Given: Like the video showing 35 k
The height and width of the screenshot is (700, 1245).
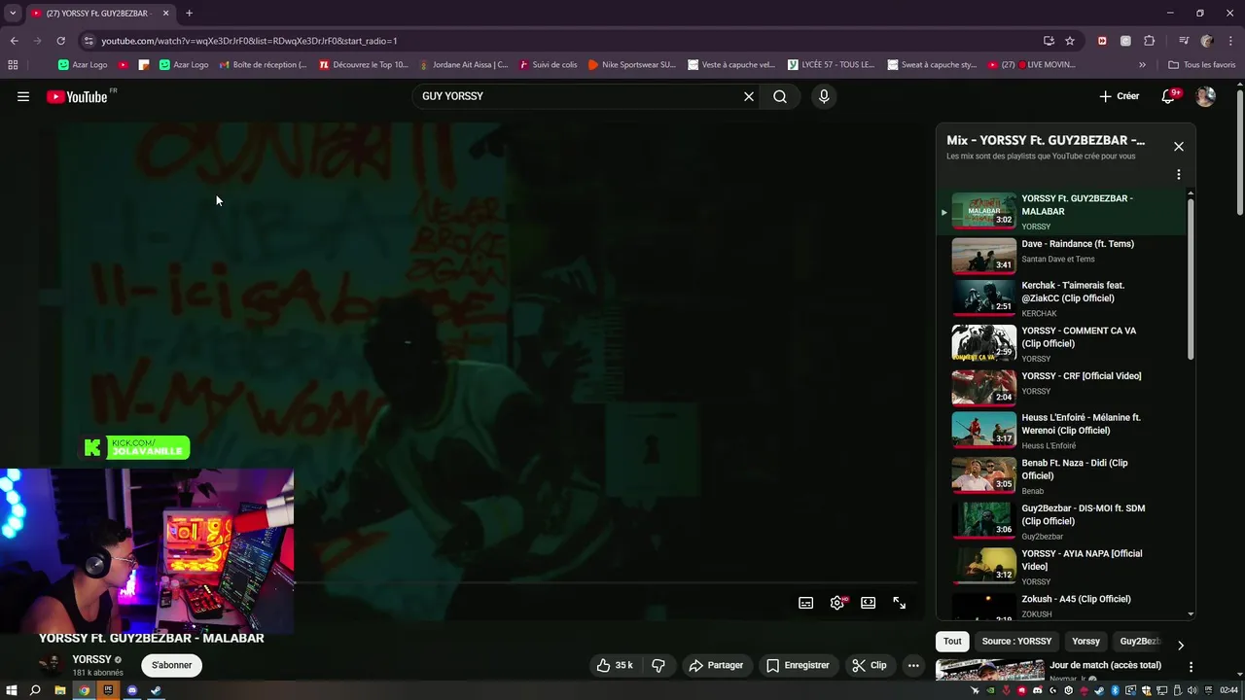Looking at the screenshot, I should (615, 665).
